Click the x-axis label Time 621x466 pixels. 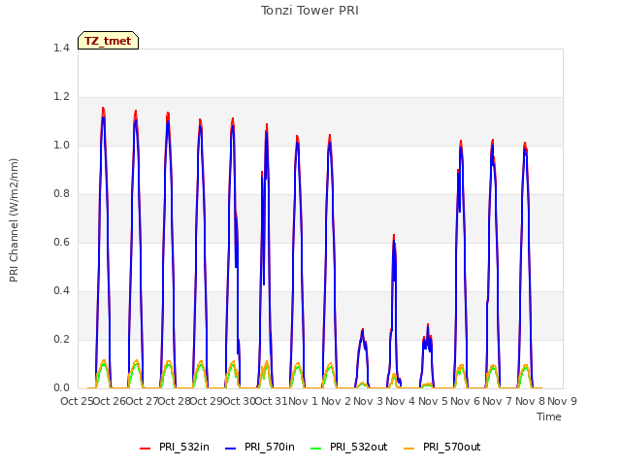549,416
